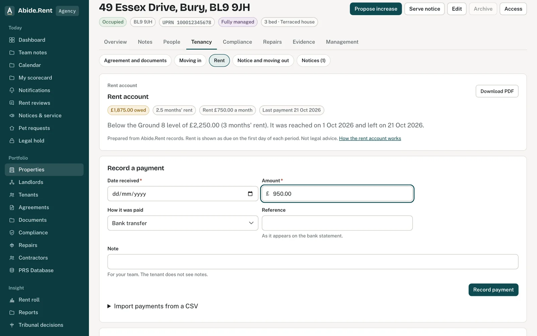Focus the Date received field
This screenshot has height=336, width=537.
(x=183, y=194)
